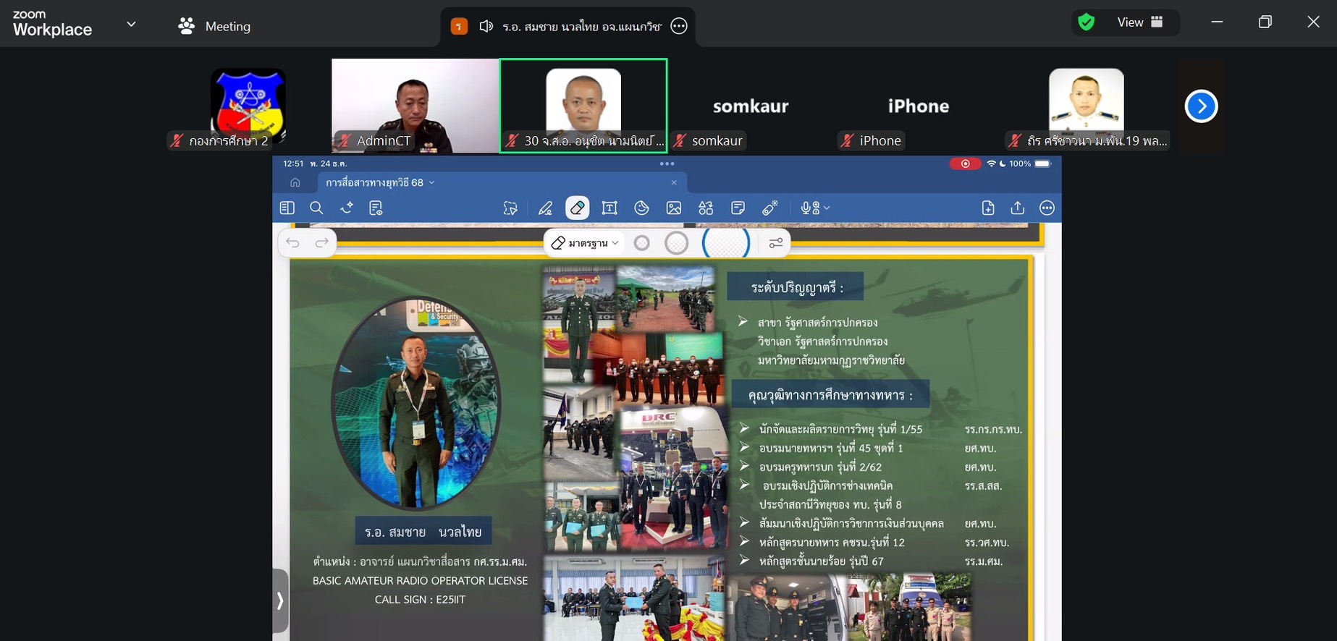
Task: Select the pen tool in the notes toolbar
Action: point(545,208)
